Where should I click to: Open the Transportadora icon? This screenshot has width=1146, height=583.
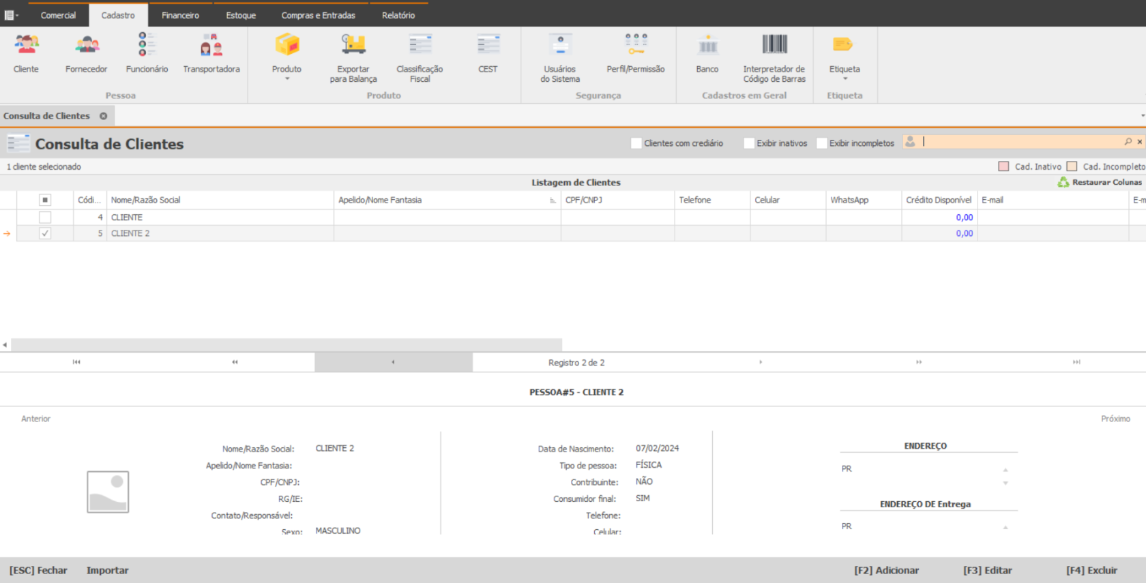pos(211,45)
